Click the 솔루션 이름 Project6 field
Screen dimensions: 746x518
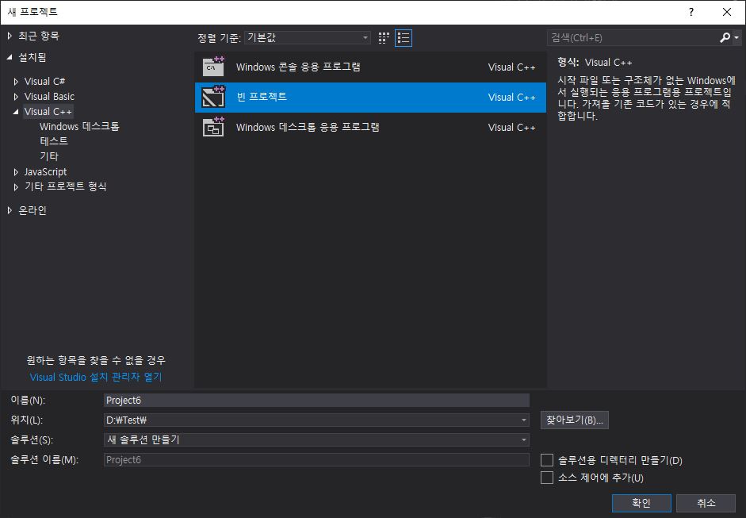coord(316,460)
